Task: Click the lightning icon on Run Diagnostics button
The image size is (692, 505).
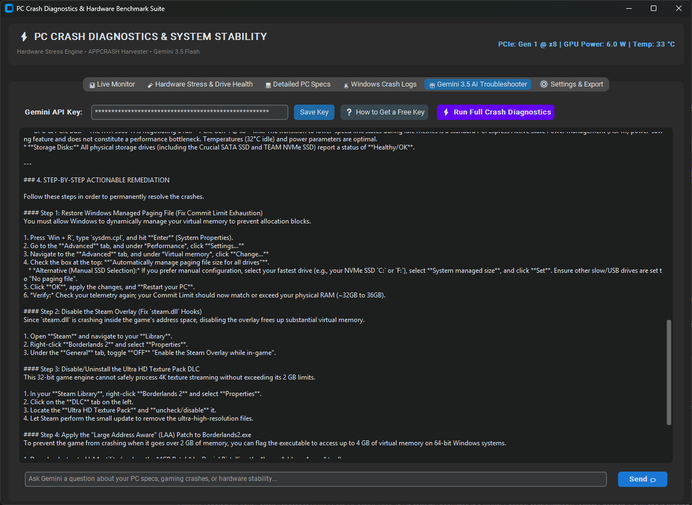Action: 446,112
